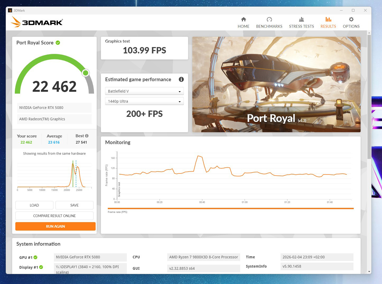Viewport: 382px width, 284px height.
Task: Click green validation check beside Port Royal Score
Action: [58, 43]
